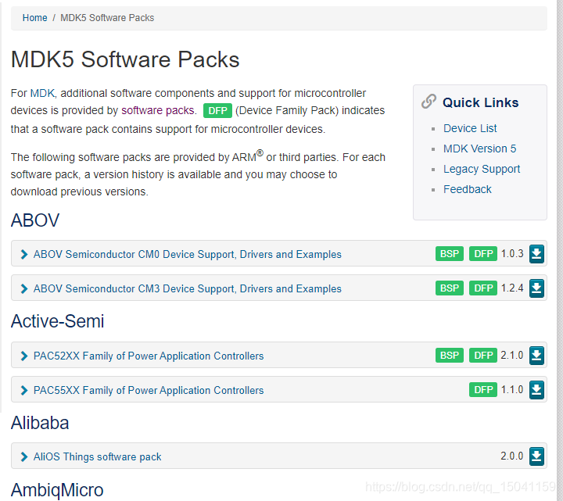
Task: Click the 1.1.0 version number
Action: (512, 390)
